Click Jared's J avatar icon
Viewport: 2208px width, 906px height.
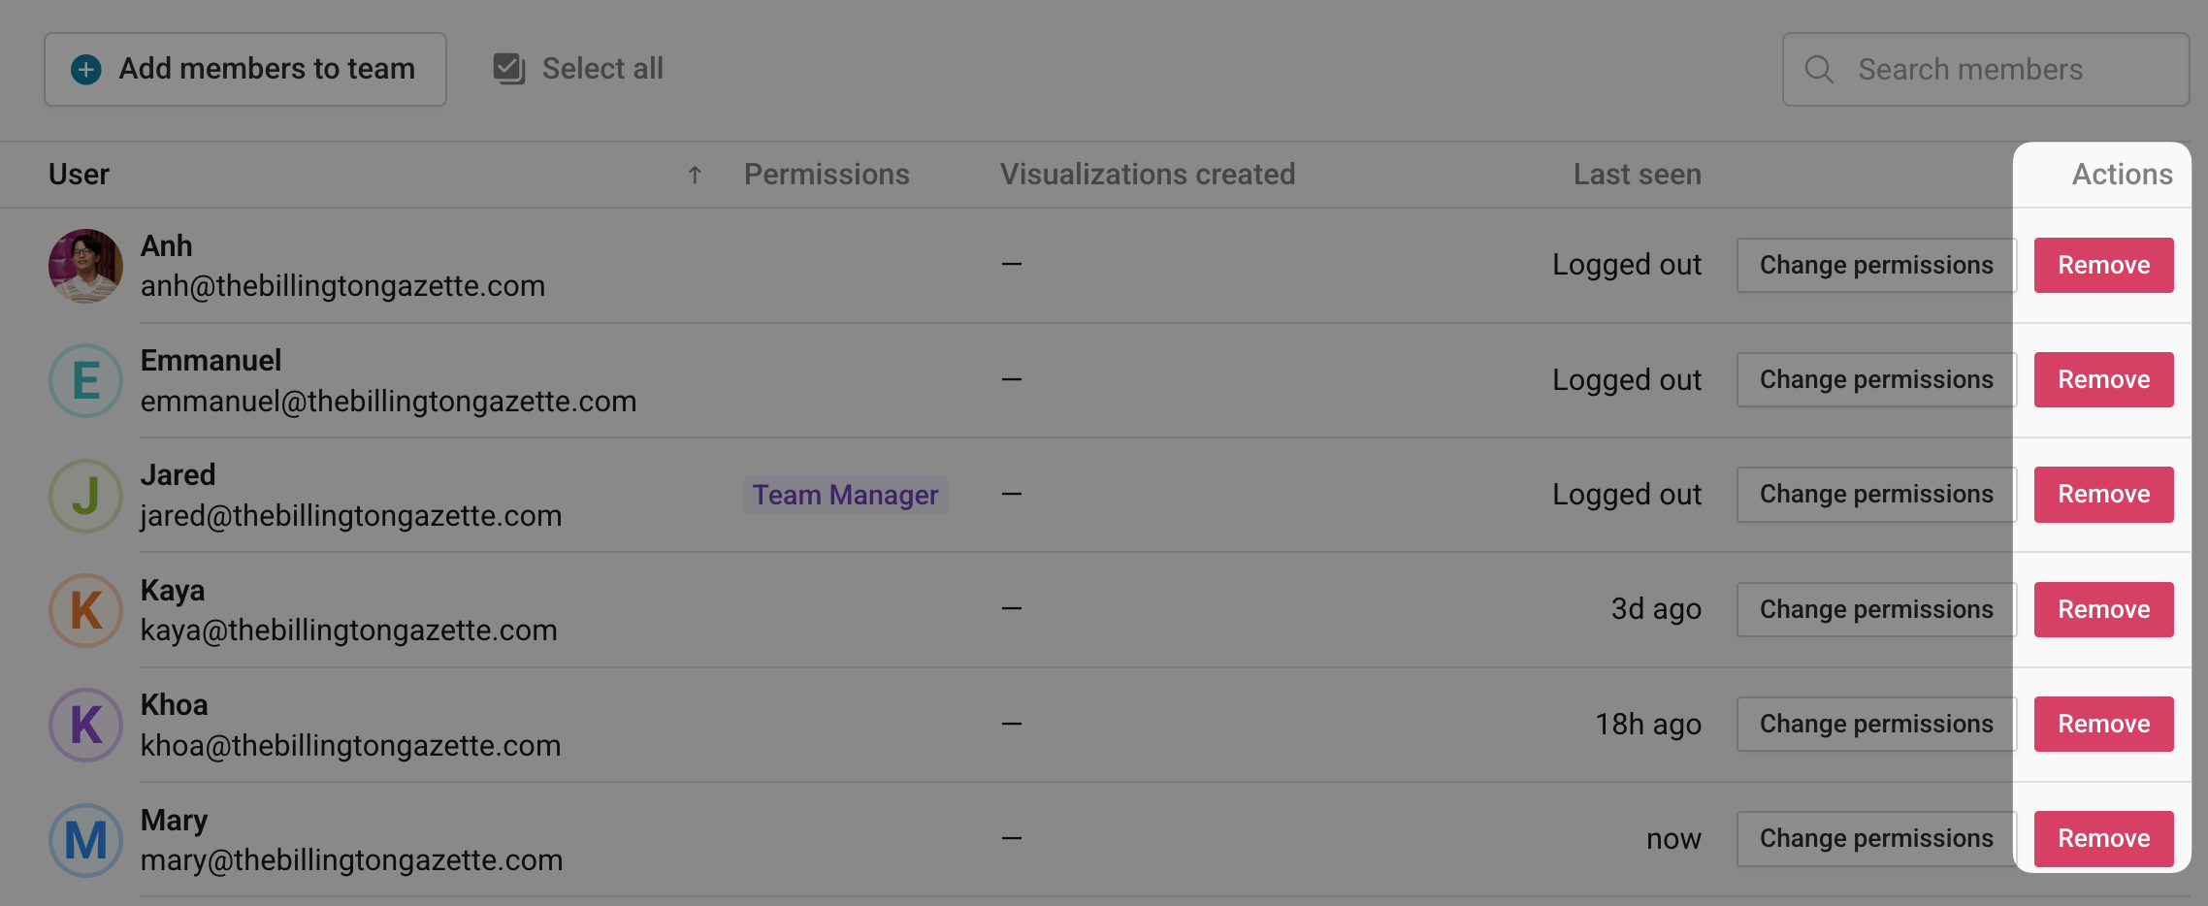pos(85,496)
